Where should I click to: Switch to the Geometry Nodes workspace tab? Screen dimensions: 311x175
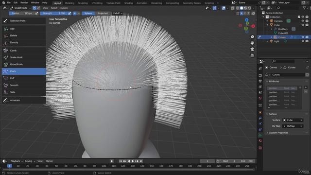pyautogui.click(x=191, y=3)
